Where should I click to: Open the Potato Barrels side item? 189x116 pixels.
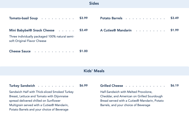coord(111,18)
